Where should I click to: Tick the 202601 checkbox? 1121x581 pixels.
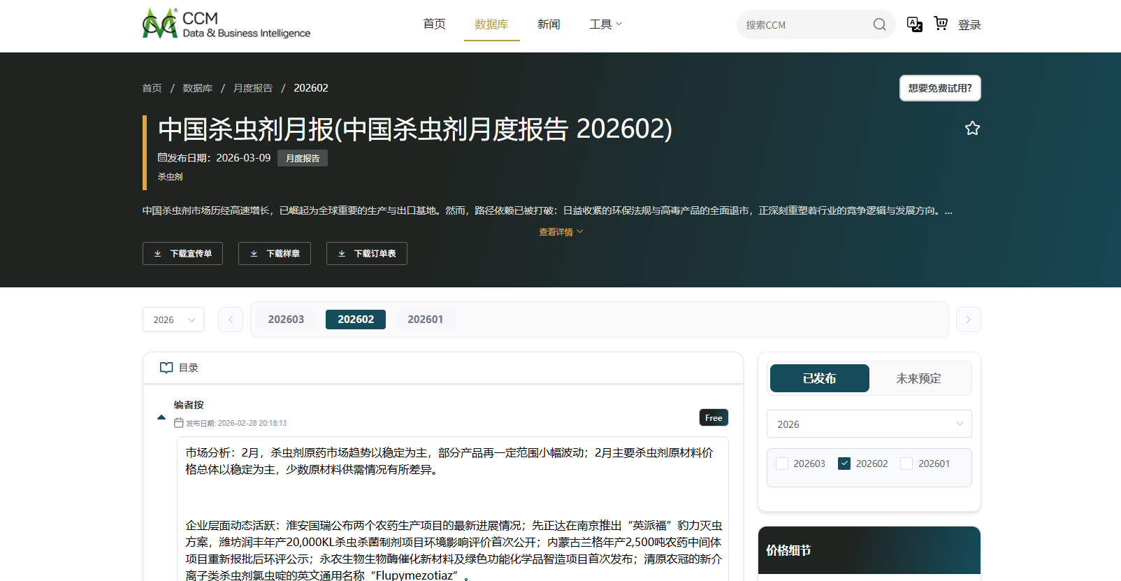(x=906, y=464)
